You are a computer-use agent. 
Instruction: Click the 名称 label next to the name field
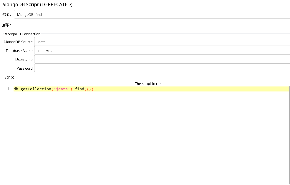[6, 14]
